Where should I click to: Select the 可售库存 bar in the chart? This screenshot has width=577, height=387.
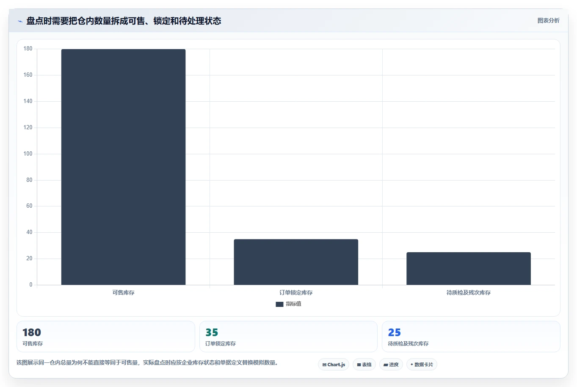(123, 167)
